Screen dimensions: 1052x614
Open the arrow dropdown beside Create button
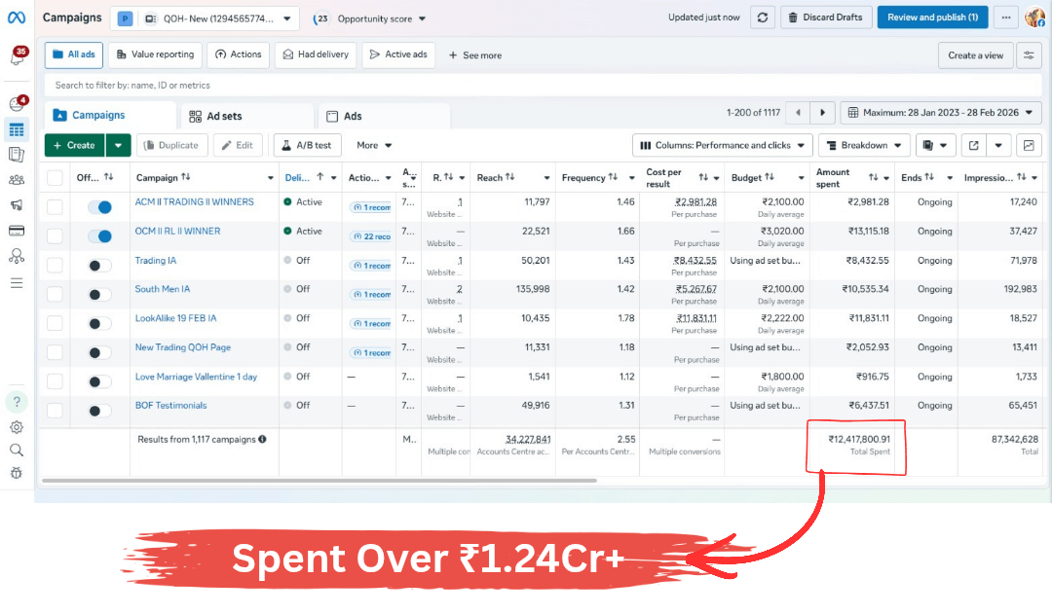tap(118, 145)
